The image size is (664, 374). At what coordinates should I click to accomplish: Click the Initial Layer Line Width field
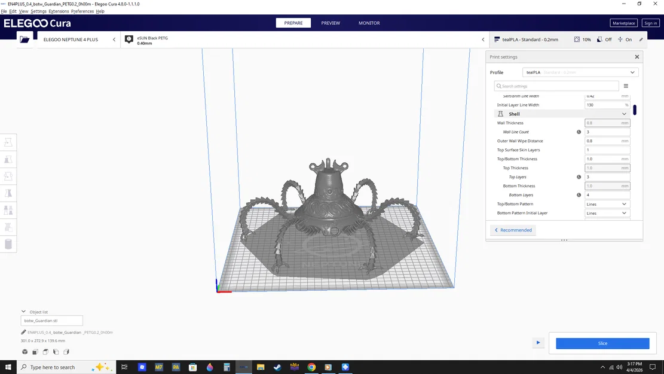607,105
